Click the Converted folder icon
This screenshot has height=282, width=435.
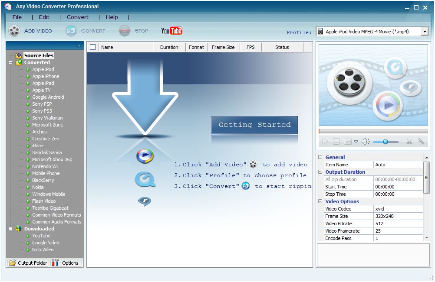18,62
